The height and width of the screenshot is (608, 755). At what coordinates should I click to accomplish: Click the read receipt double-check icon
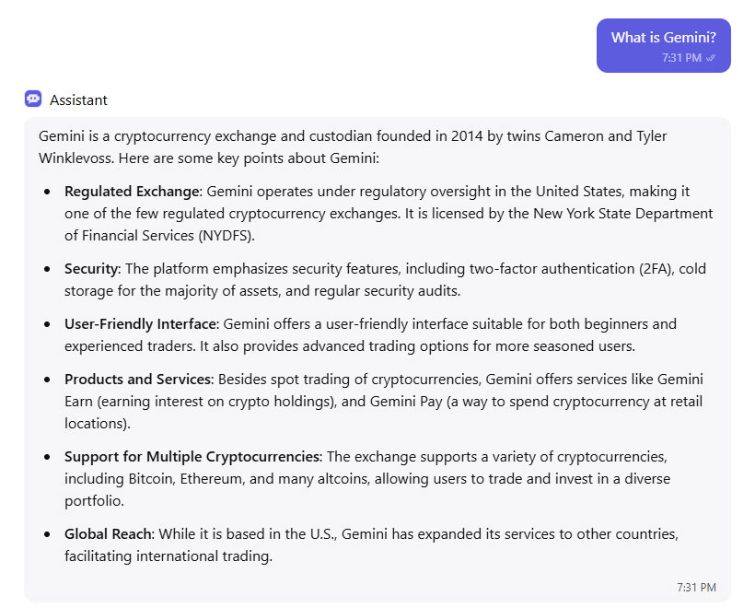click(711, 58)
